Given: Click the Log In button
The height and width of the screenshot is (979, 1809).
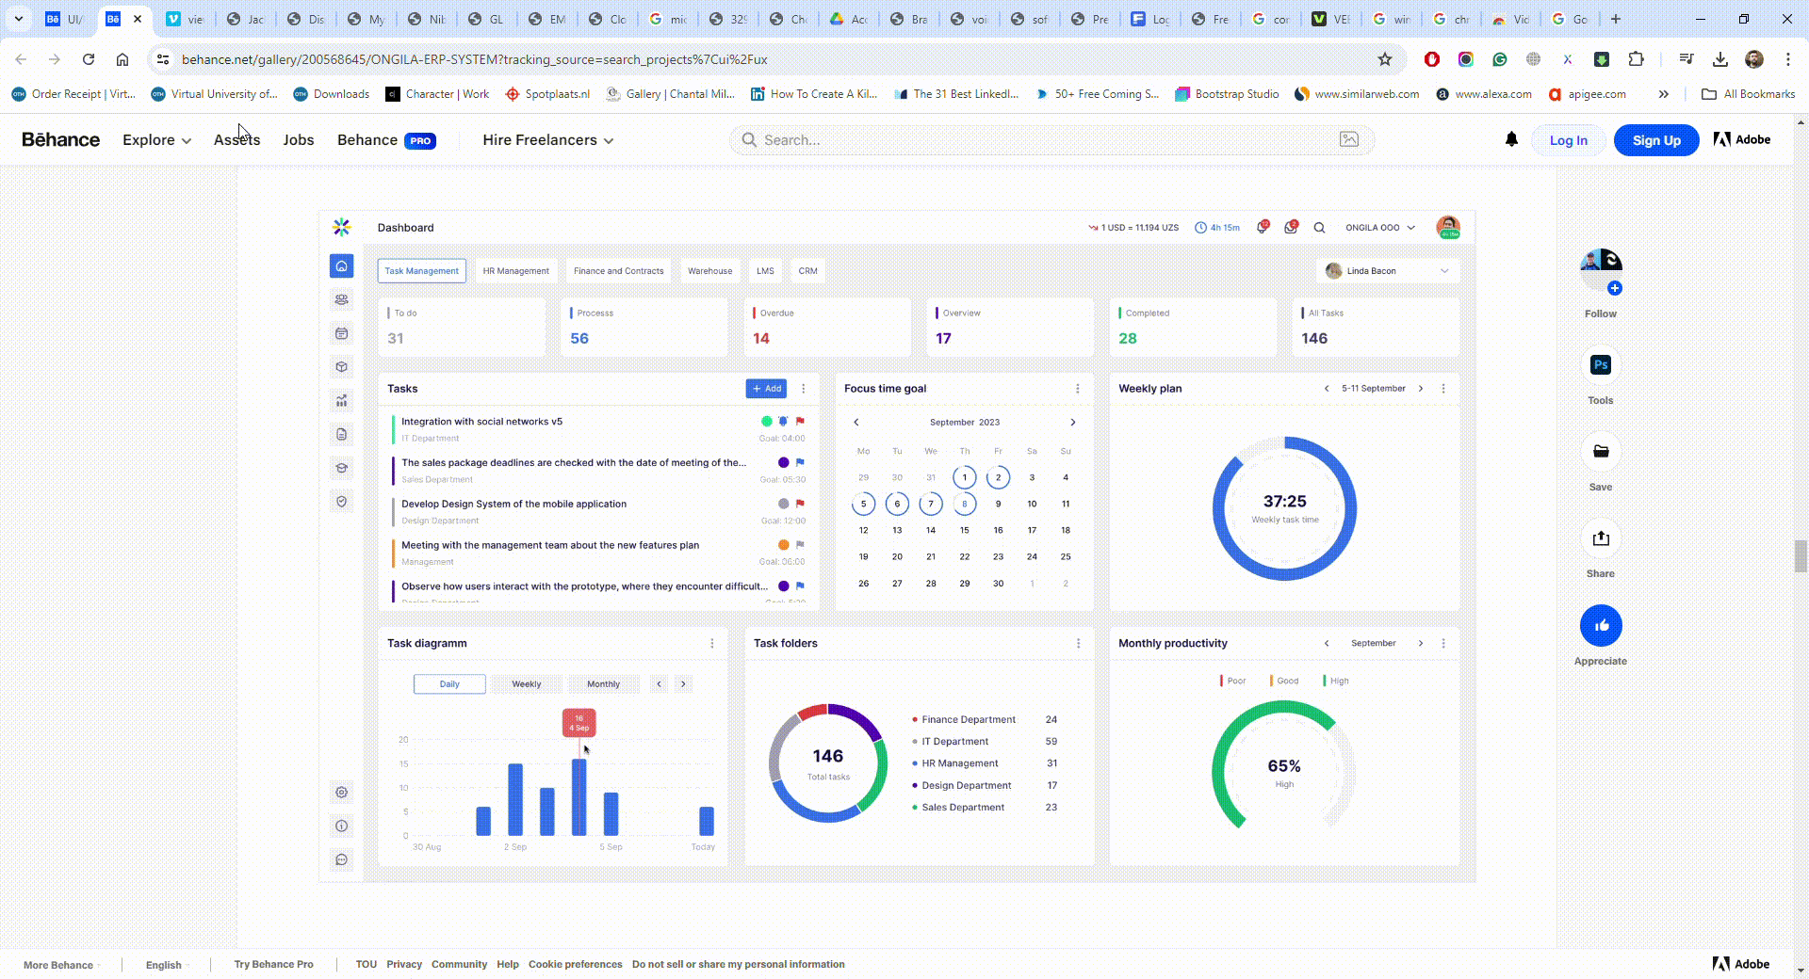Looking at the screenshot, I should pyautogui.click(x=1568, y=140).
